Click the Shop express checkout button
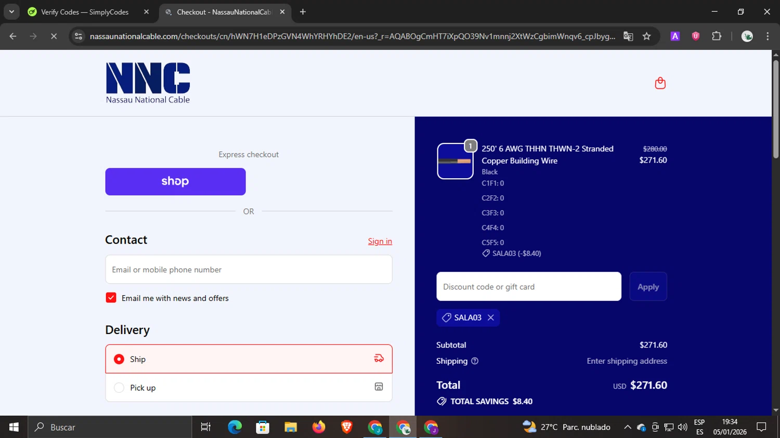This screenshot has height=438, width=780. (175, 181)
